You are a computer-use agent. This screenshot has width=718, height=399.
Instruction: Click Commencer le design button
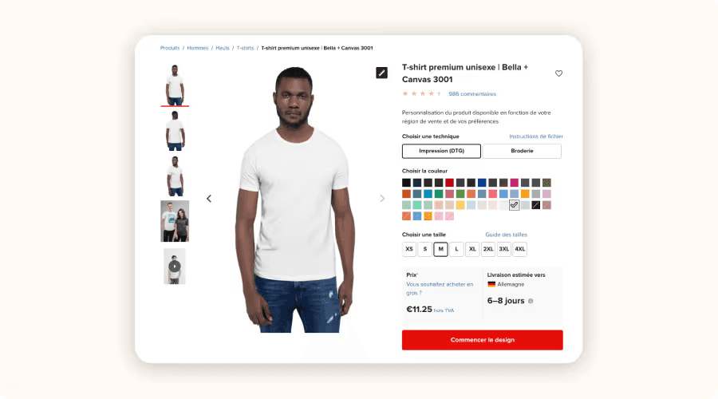coord(482,340)
